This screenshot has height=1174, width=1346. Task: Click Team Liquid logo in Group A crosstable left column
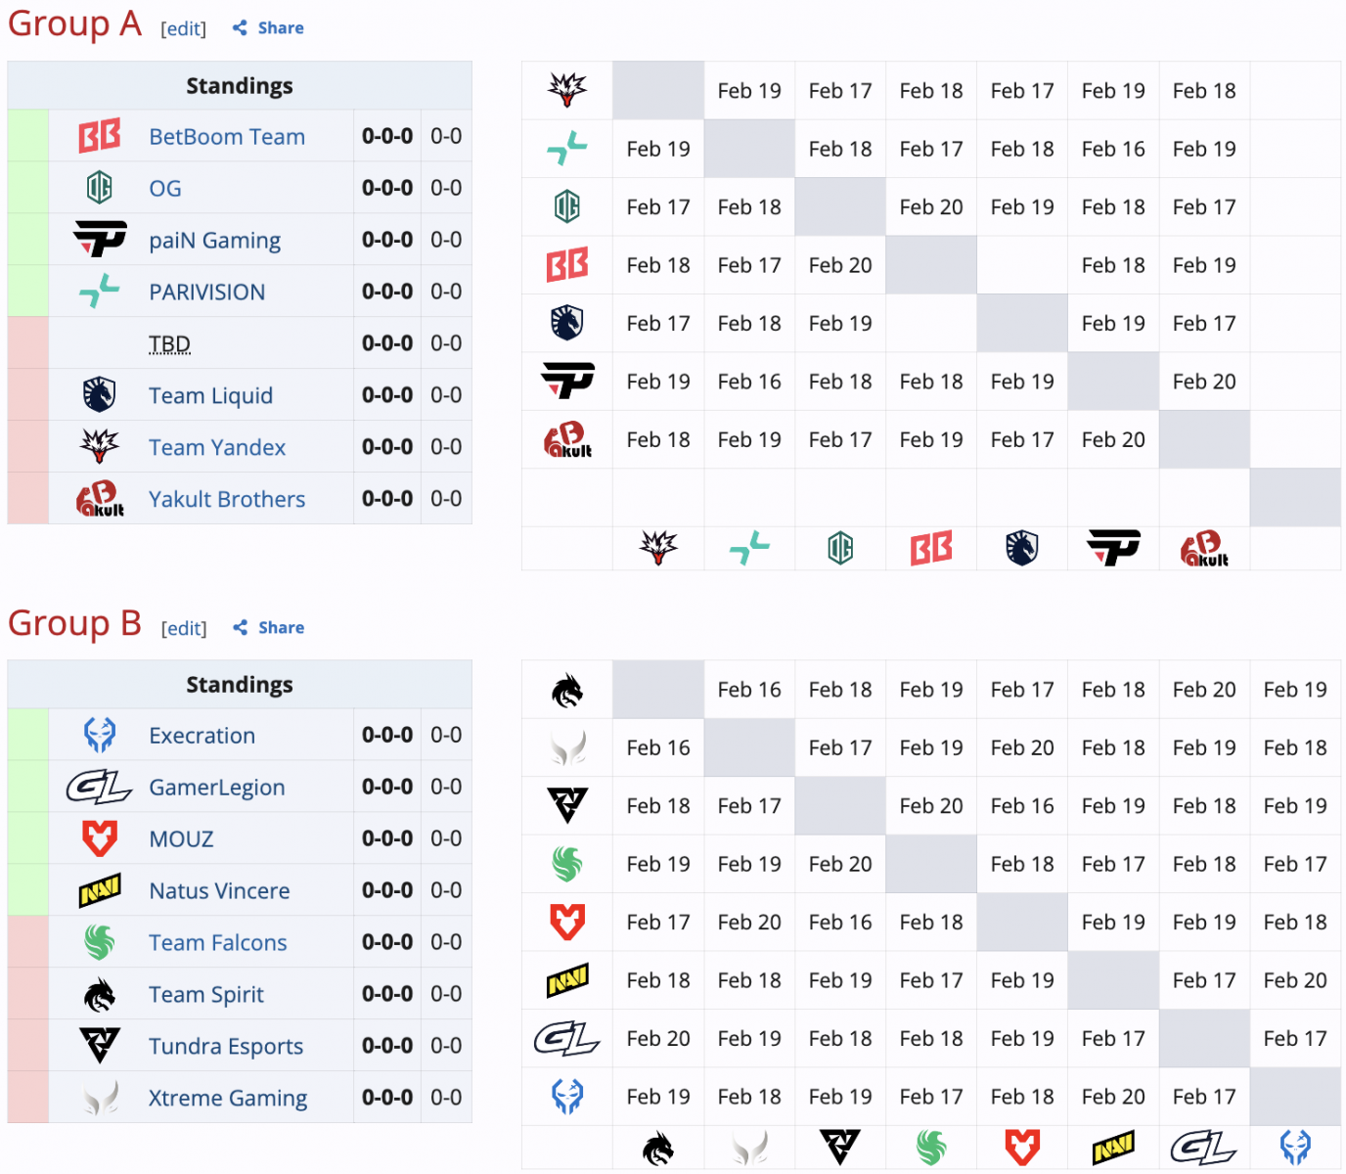tap(567, 323)
